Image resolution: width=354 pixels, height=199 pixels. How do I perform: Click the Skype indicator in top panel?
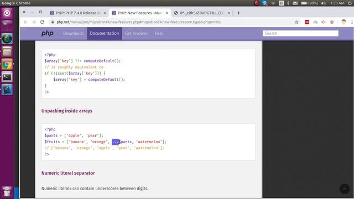(x=265, y=3)
